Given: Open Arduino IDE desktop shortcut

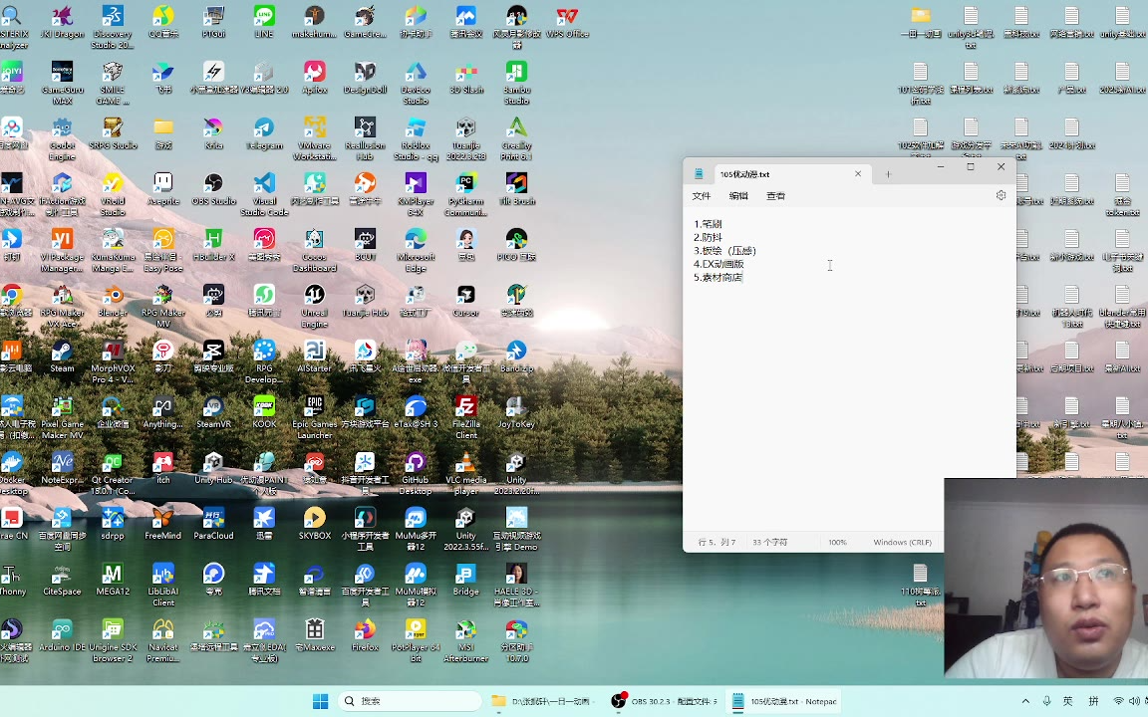Looking at the screenshot, I should [x=62, y=635].
